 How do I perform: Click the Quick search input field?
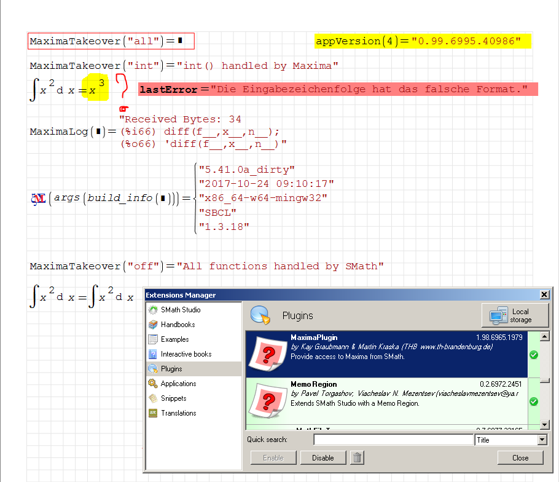[x=393, y=440]
